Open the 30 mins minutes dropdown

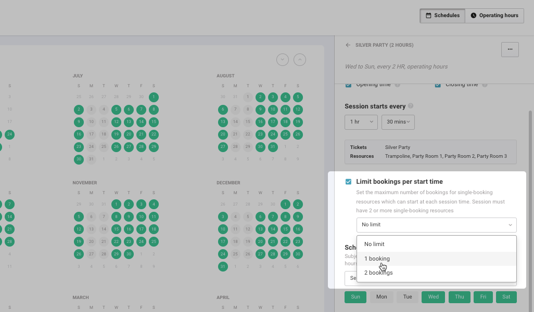coord(398,122)
